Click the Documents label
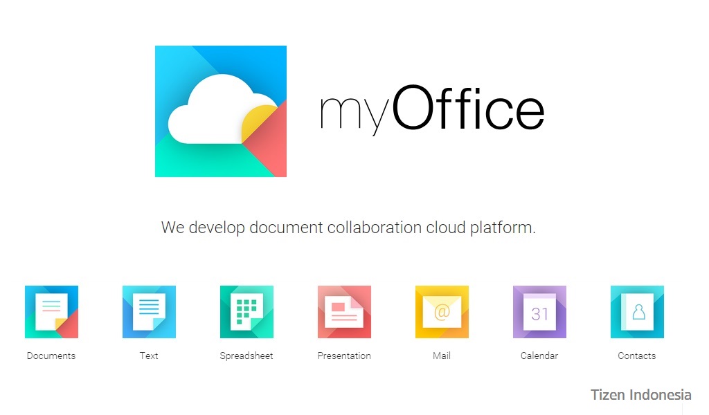Image resolution: width=709 pixels, height=415 pixels. [x=51, y=356]
